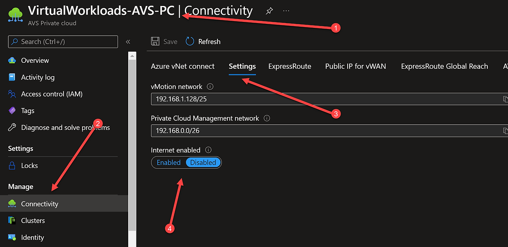Set Internet enabled to Enabled

click(x=169, y=162)
